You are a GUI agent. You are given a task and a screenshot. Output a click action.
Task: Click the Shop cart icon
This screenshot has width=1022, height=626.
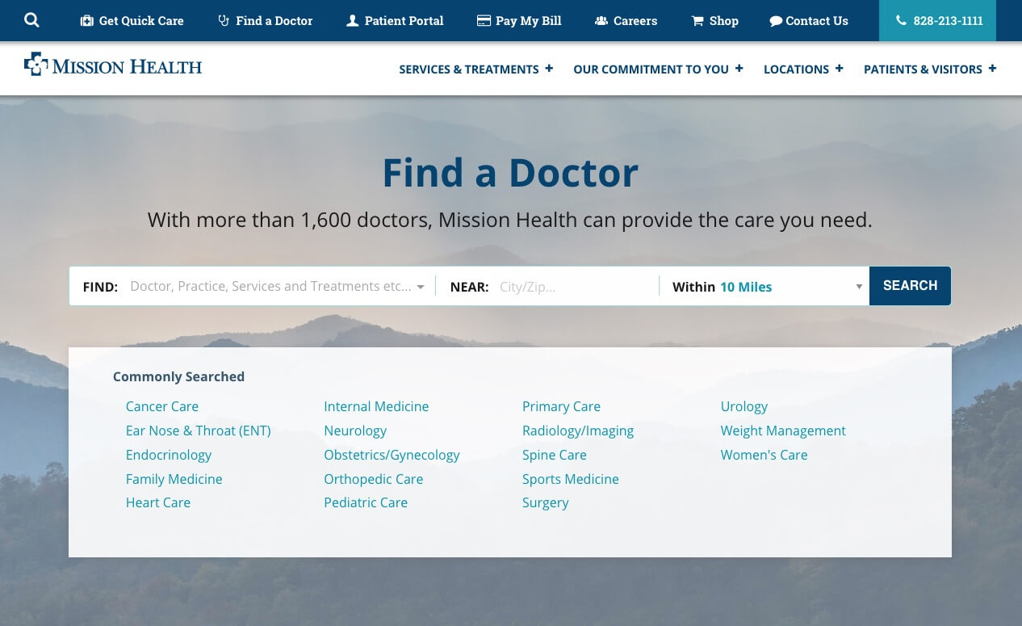coord(697,21)
